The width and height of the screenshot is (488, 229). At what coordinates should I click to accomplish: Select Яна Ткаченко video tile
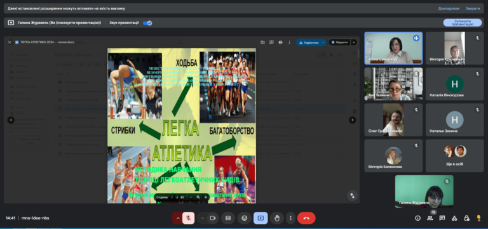(393, 84)
